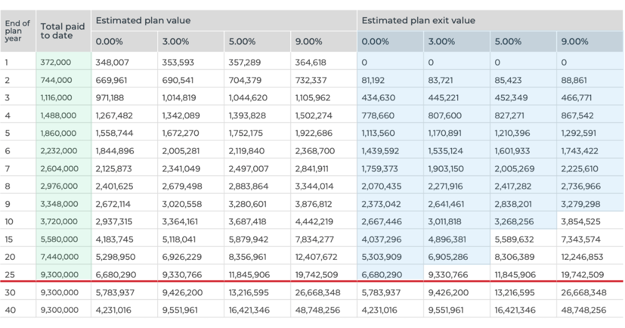625x328 pixels.
Task: Click the 1,044,620 plan value cell
Action: tap(247, 98)
